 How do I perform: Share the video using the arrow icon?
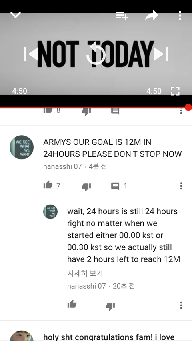152,16
